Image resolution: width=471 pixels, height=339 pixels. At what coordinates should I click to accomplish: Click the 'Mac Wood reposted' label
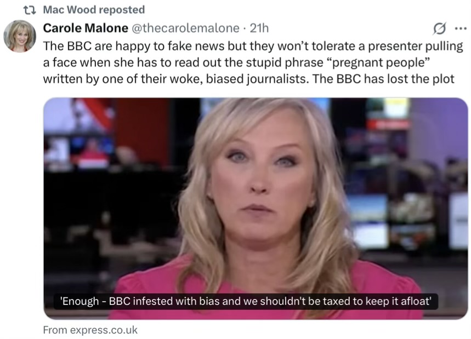pos(94,10)
